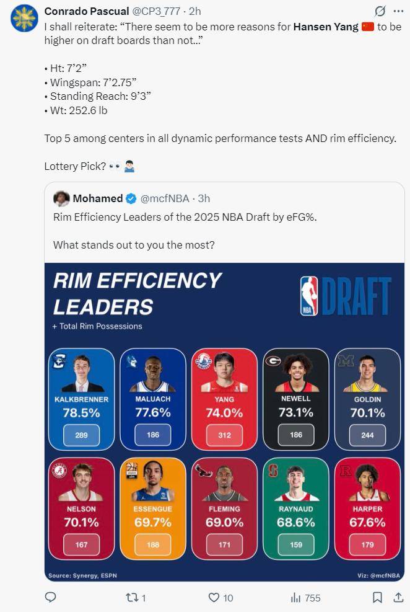Bookmark this post

coord(377,598)
